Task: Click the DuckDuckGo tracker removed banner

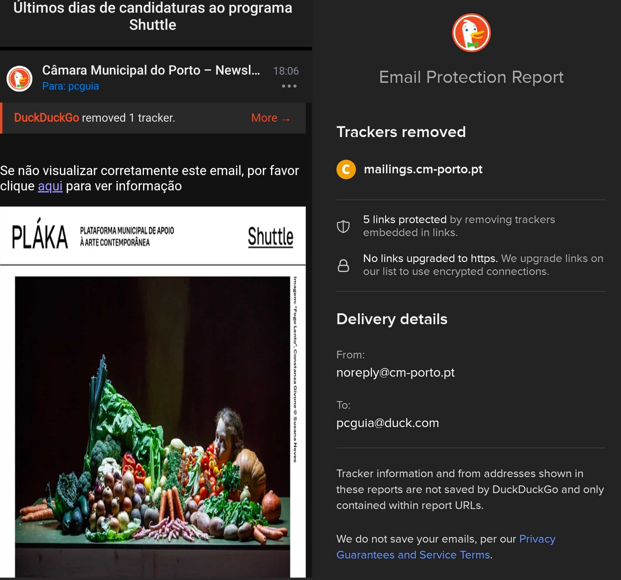Action: point(153,118)
